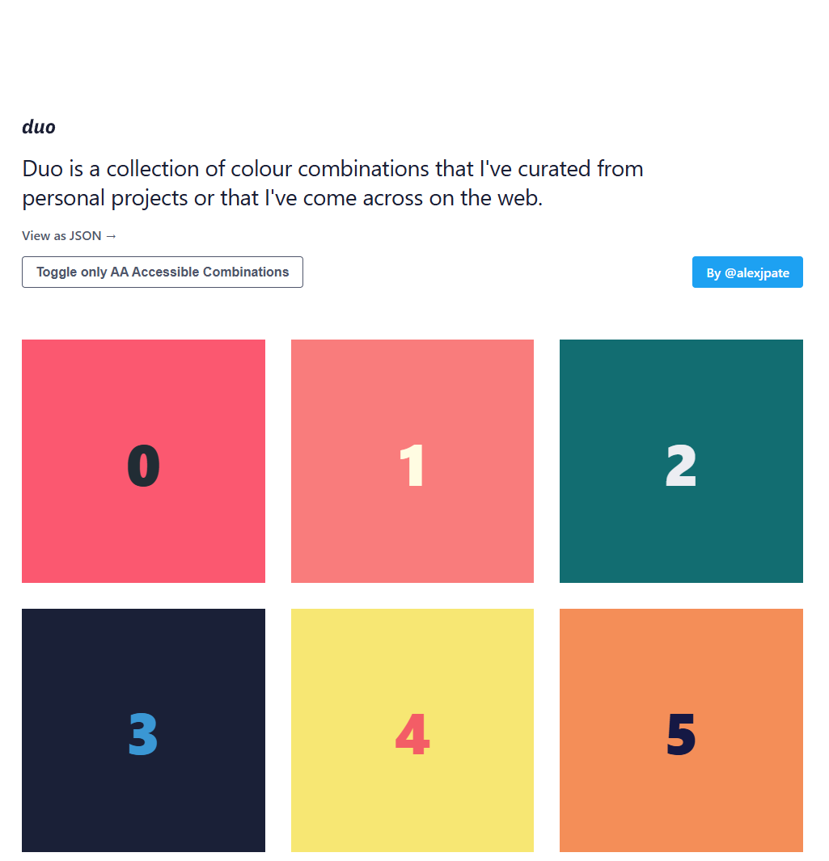
Task: Select the salmon swatch numbered 1
Action: (412, 461)
